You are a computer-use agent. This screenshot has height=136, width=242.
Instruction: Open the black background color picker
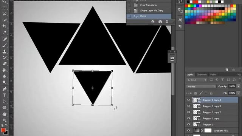click(x=6, y=133)
